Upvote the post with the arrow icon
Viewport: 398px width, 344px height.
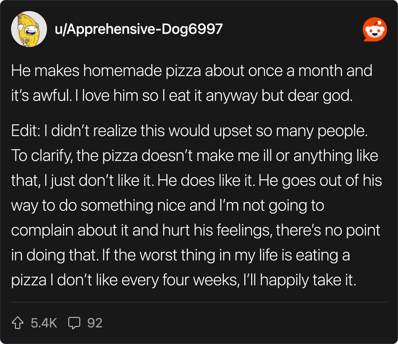17,323
